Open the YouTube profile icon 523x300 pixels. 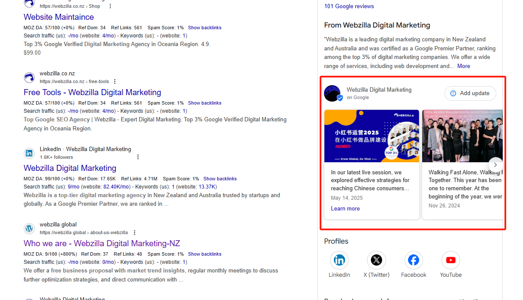pyautogui.click(x=451, y=260)
